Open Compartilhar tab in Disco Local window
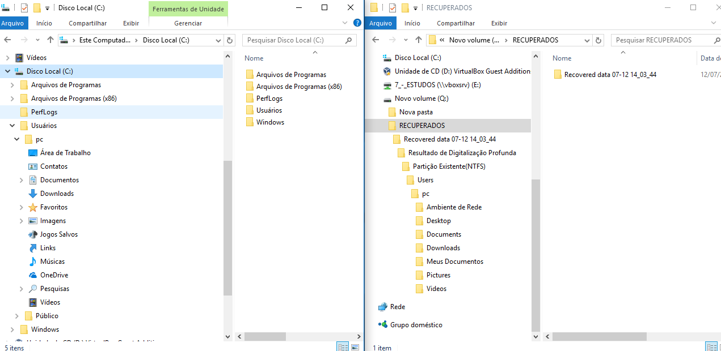Screen dimensions: 721x351 click(x=88, y=23)
